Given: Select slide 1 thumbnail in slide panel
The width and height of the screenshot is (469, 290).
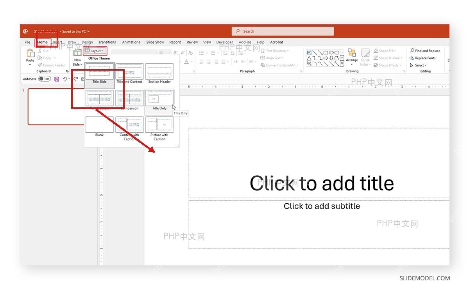Looking at the screenshot, I should tap(56, 107).
